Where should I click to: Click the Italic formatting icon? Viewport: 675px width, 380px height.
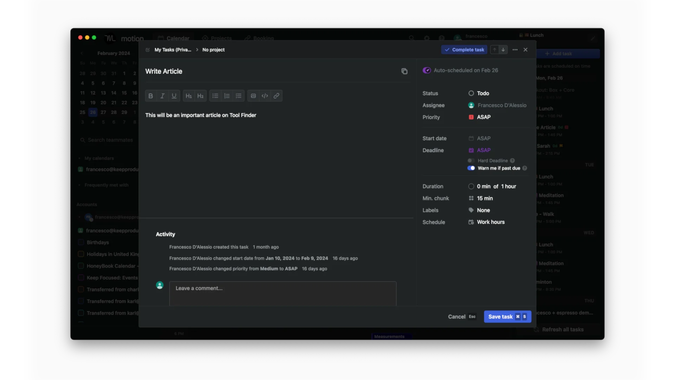162,96
